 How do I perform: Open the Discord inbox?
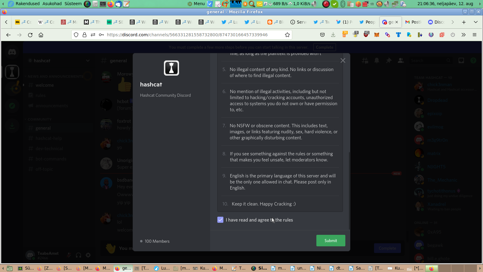point(461,60)
